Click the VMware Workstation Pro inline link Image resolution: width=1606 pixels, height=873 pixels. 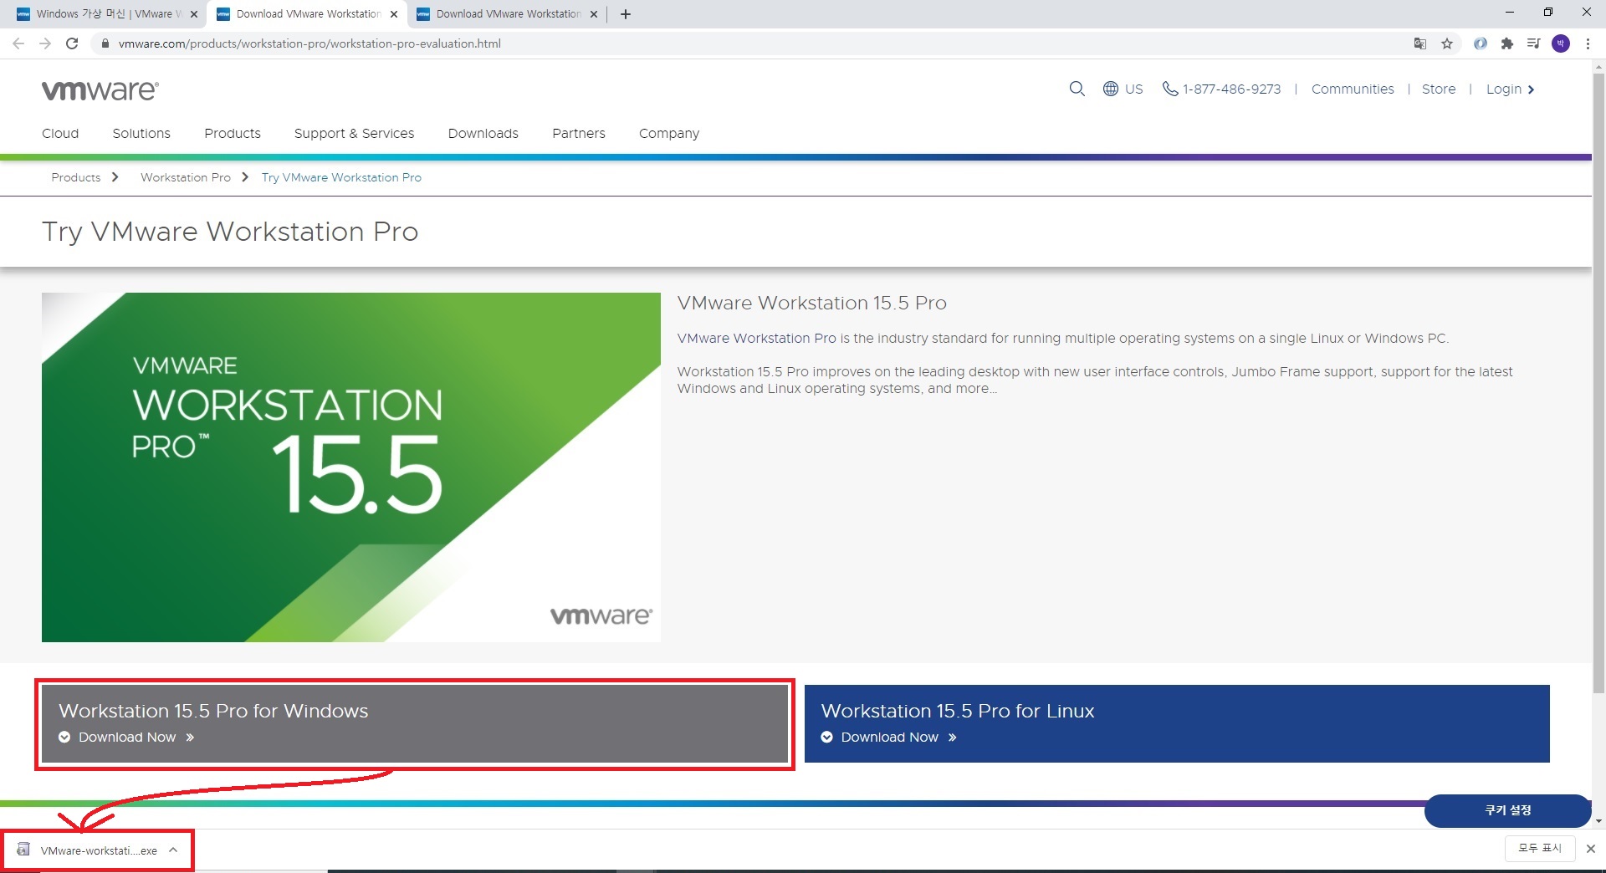(x=756, y=338)
